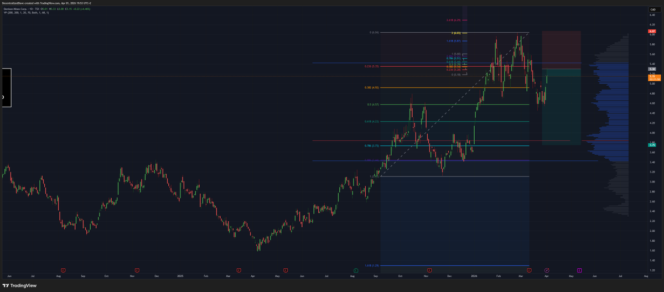Click the TradingView logo
Image resolution: width=664 pixels, height=292 pixels.
(19, 285)
